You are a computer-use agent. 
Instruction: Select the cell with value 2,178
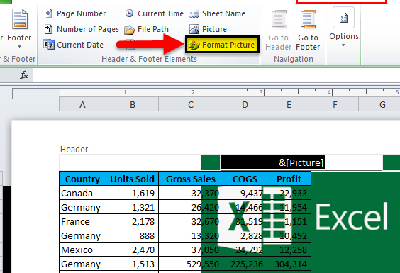click(x=133, y=221)
